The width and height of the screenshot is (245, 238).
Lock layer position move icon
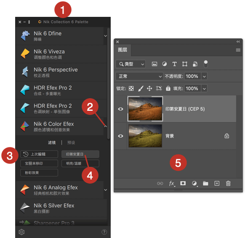click(x=149, y=88)
